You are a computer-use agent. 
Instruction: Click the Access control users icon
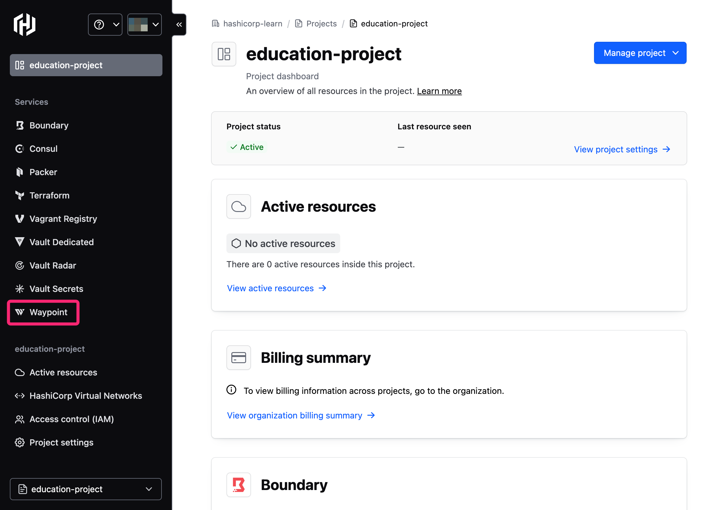click(x=20, y=419)
